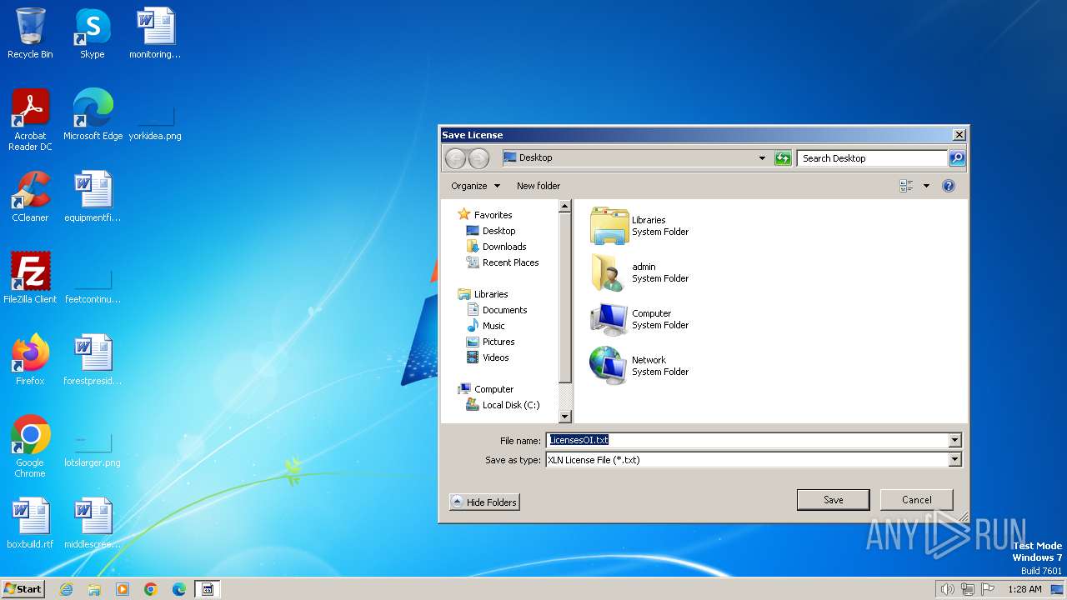Launch Google Chrome desktop shortcut

(30, 447)
